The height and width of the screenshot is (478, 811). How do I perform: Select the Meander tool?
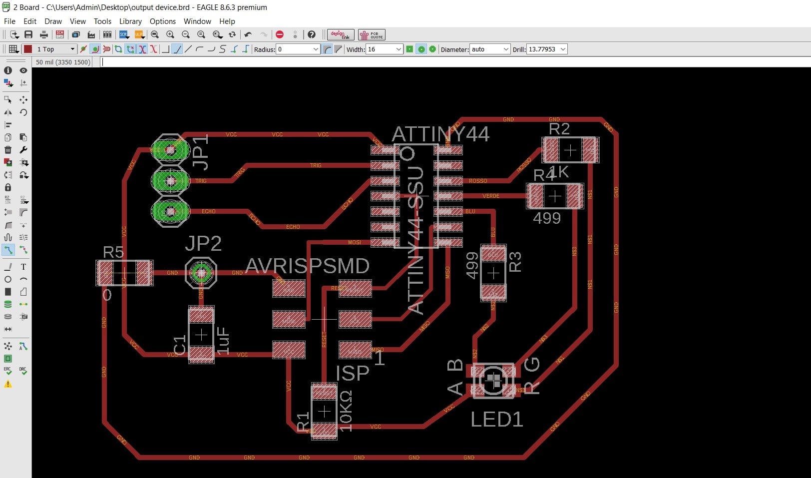(8, 237)
